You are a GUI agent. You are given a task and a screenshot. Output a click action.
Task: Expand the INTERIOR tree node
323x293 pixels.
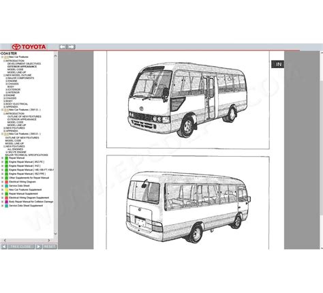[7, 93]
